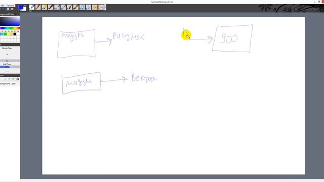Select the pink eraser tool
324x182 pixels.
[x=101, y=8]
